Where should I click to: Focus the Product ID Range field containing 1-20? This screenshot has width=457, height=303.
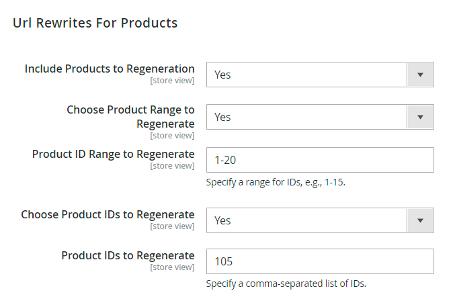click(320, 160)
